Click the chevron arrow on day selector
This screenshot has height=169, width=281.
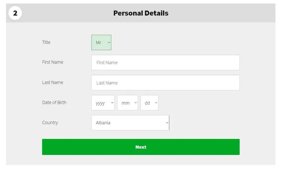(155, 103)
